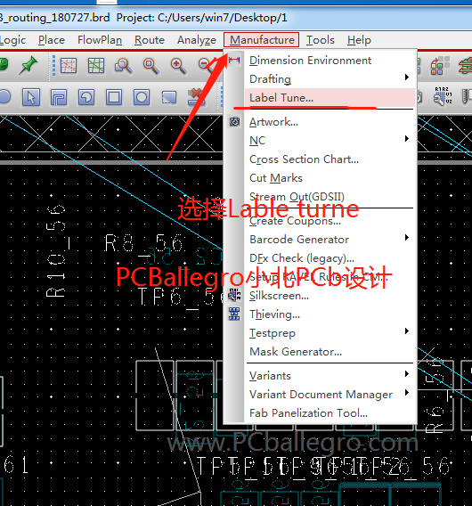Open the Cross Section layer stack icon
Screen dimensions: 472x506
point(466,66)
